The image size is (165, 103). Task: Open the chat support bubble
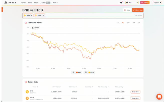pos(159,96)
